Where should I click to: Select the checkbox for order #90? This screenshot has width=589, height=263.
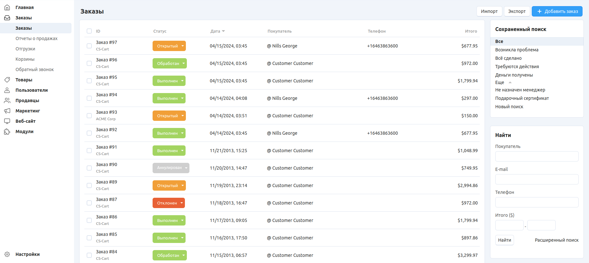pos(89,168)
